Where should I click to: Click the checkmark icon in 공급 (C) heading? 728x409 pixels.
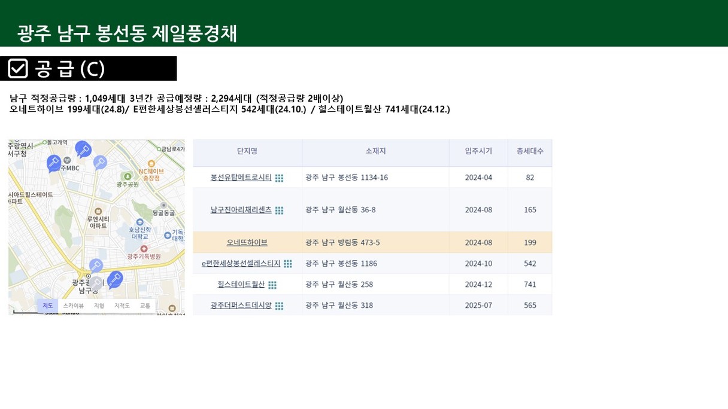18,69
